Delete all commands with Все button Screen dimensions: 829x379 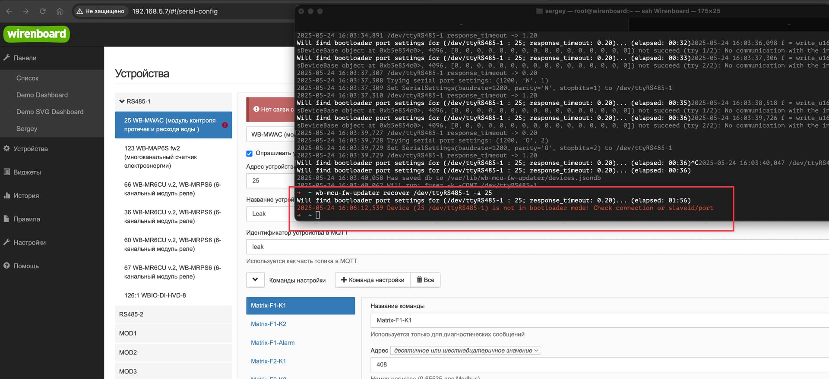[x=425, y=280]
